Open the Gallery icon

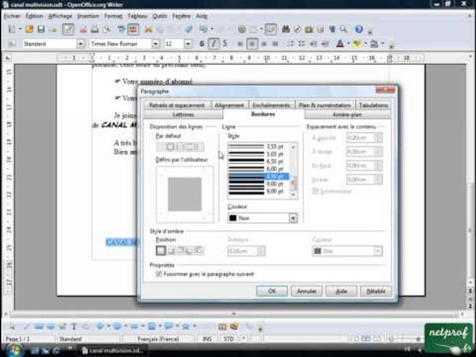tap(309, 29)
